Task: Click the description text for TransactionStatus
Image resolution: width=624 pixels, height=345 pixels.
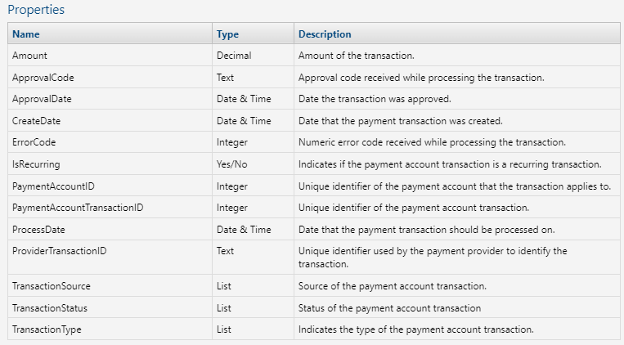Action: (389, 308)
